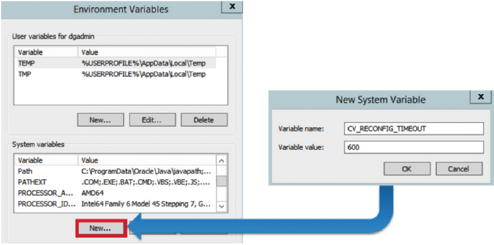Screen dimensions: 494x245
Task: Click the TEMP row's %USERPROFILE% value
Action: click(x=144, y=63)
